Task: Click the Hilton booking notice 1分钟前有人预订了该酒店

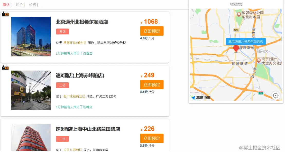Action: click(x=74, y=54)
